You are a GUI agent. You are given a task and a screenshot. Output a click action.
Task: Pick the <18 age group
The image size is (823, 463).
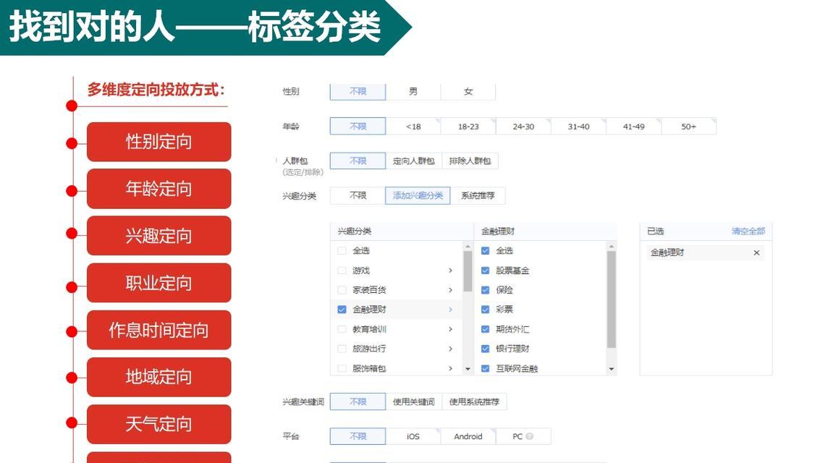pyautogui.click(x=413, y=127)
